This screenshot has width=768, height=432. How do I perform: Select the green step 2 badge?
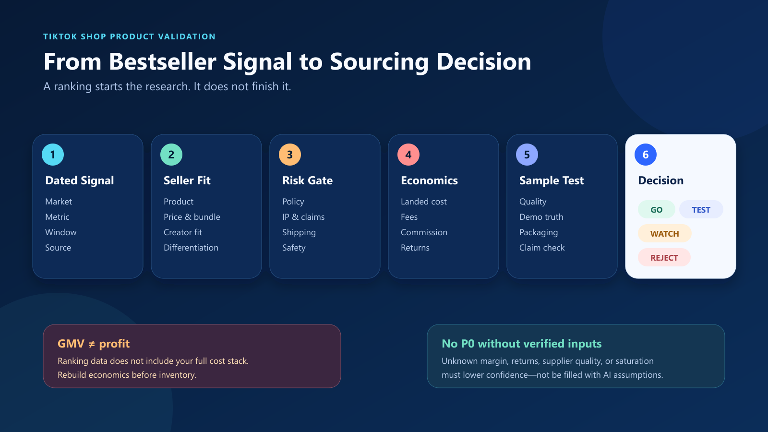(x=171, y=155)
